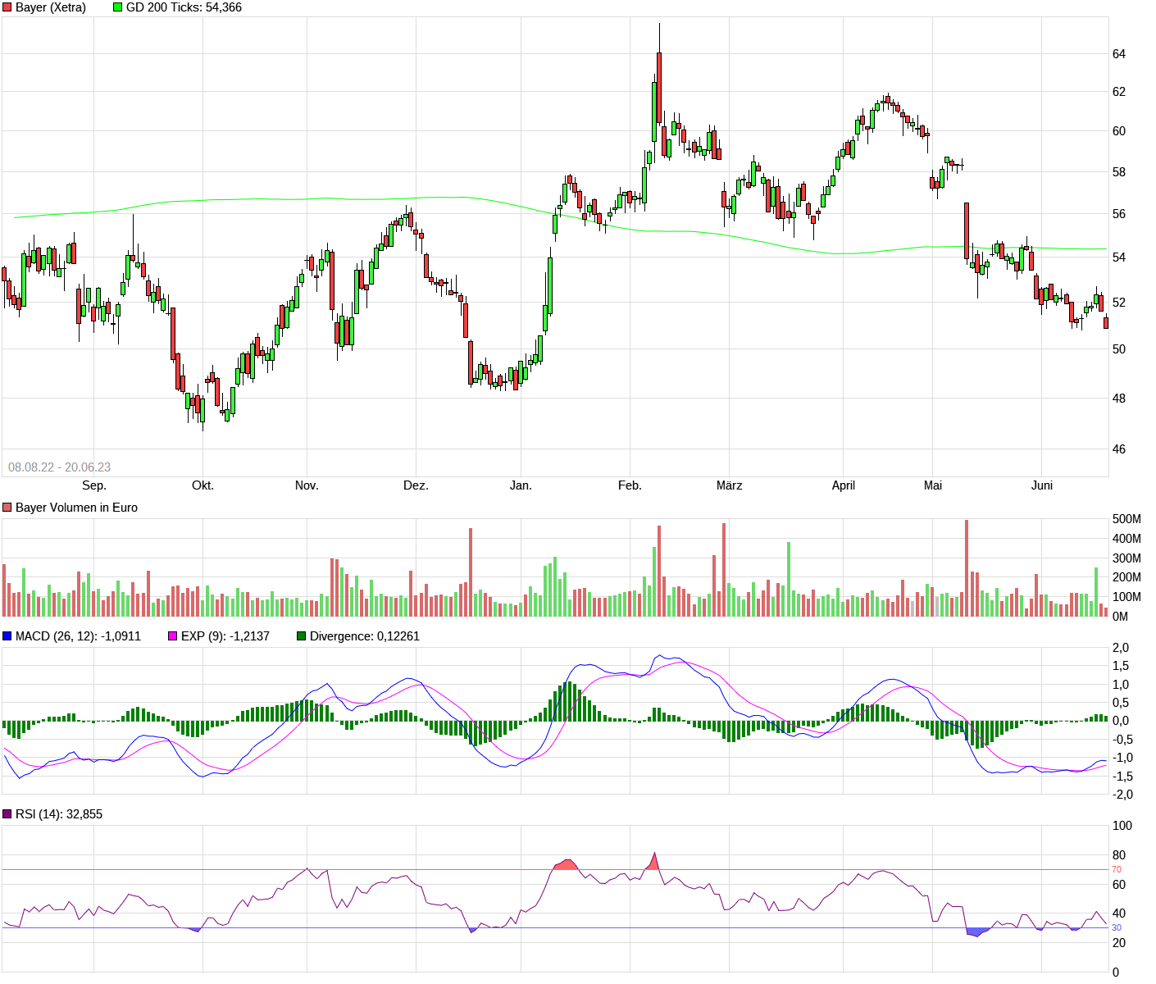This screenshot has height=984, width=1156.
Task: Click the 30 oversold level label on RSI
Action: [1115, 928]
